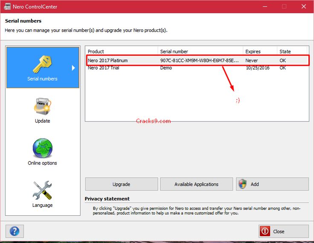Select the Nero 2017 Trial row
The width and height of the screenshot is (314, 243).
pyautogui.click(x=198, y=68)
